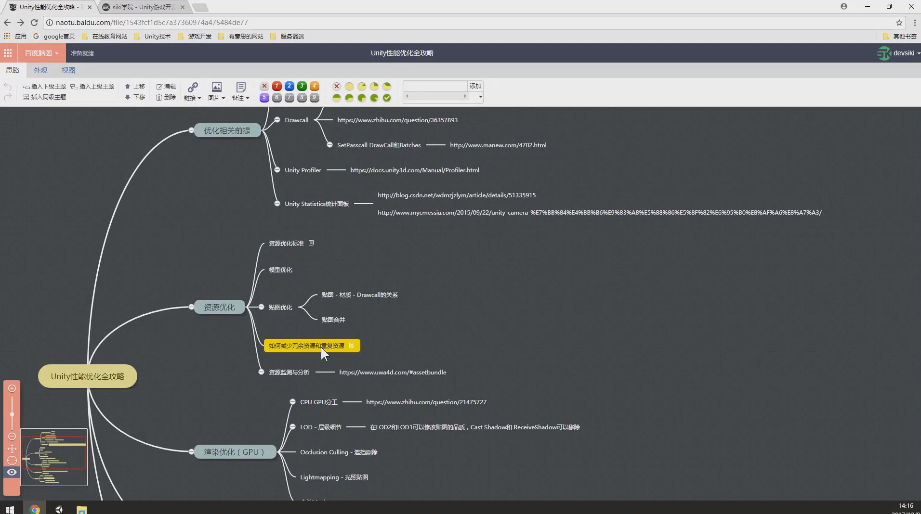
Task: Select the 如何减少冗余资源和重复资源 node
Action: (312, 346)
